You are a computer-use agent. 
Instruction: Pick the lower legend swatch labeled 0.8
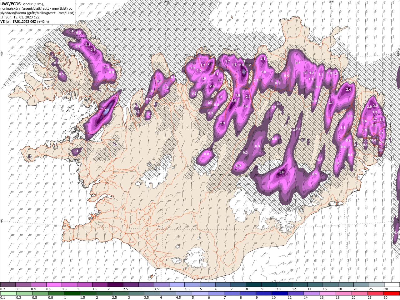pos(56,293)
